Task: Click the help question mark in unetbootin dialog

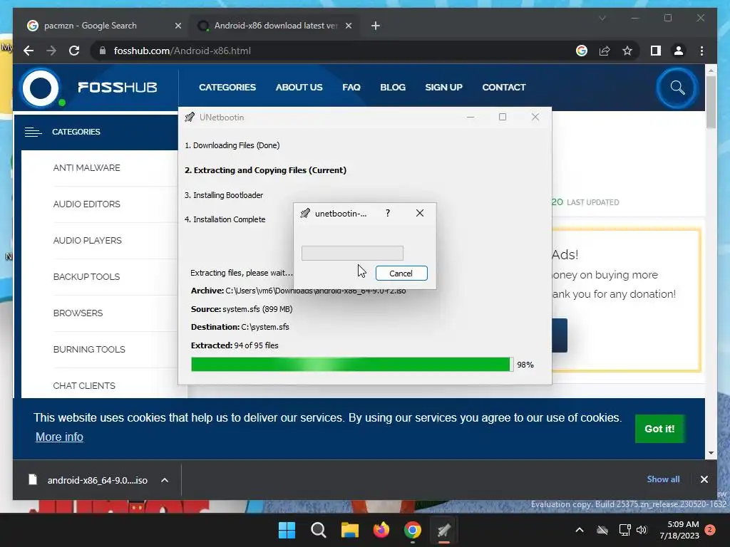Action: [388, 213]
